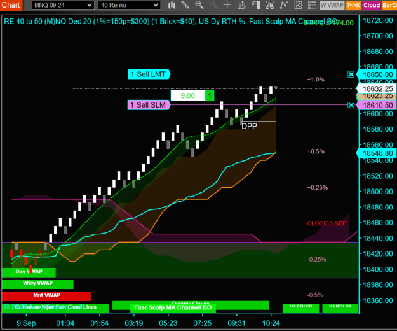Toggle the W VWAP button
The height and width of the screenshot is (331, 397).
332,5
